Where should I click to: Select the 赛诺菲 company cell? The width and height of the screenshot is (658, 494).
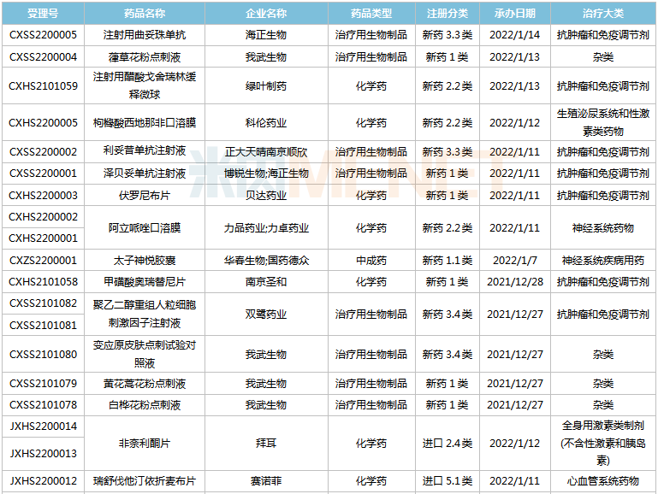point(266,481)
